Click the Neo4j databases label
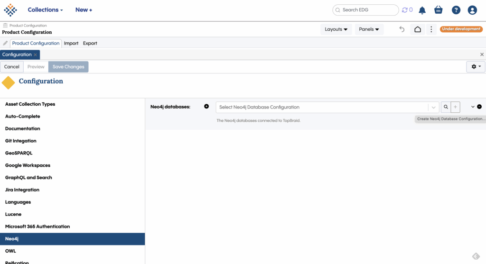The image size is (486, 264). pos(170,107)
